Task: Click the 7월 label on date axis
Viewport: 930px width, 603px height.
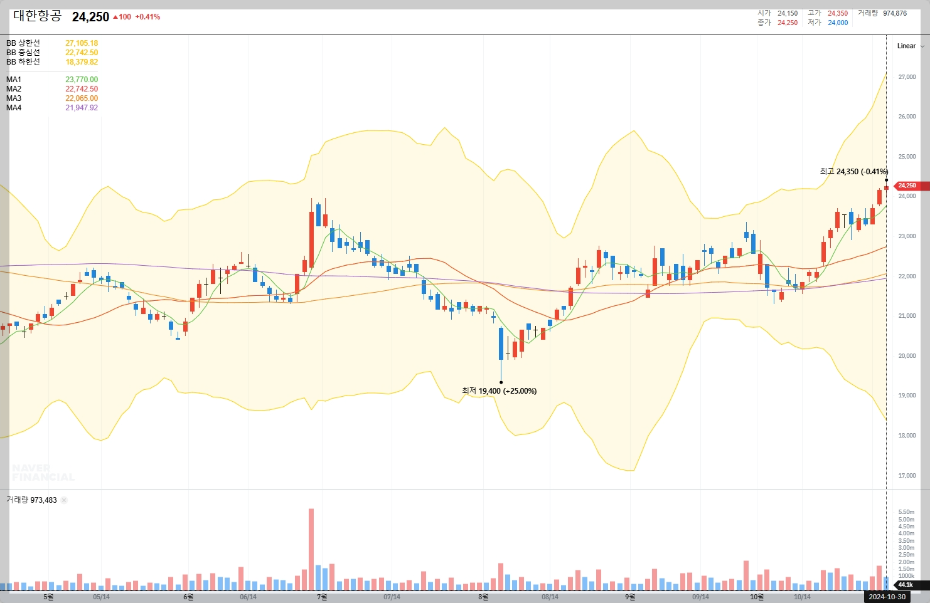Action: [x=322, y=597]
